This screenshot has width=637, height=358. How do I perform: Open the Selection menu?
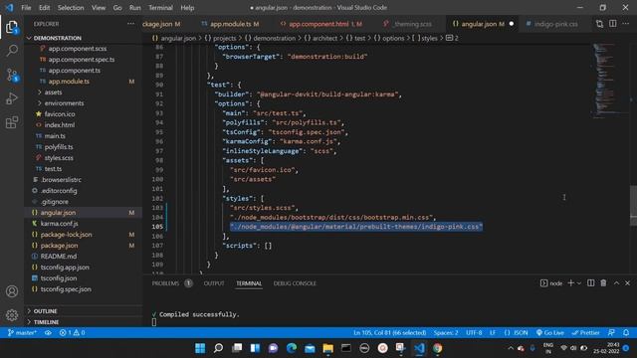[71, 7]
